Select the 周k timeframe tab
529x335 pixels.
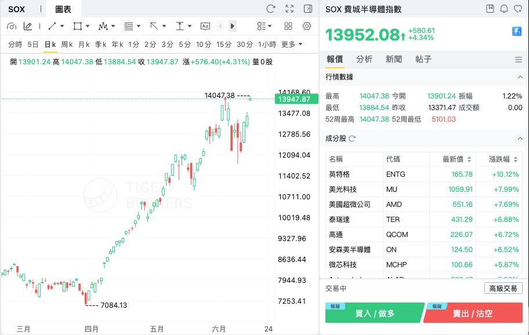(67, 45)
